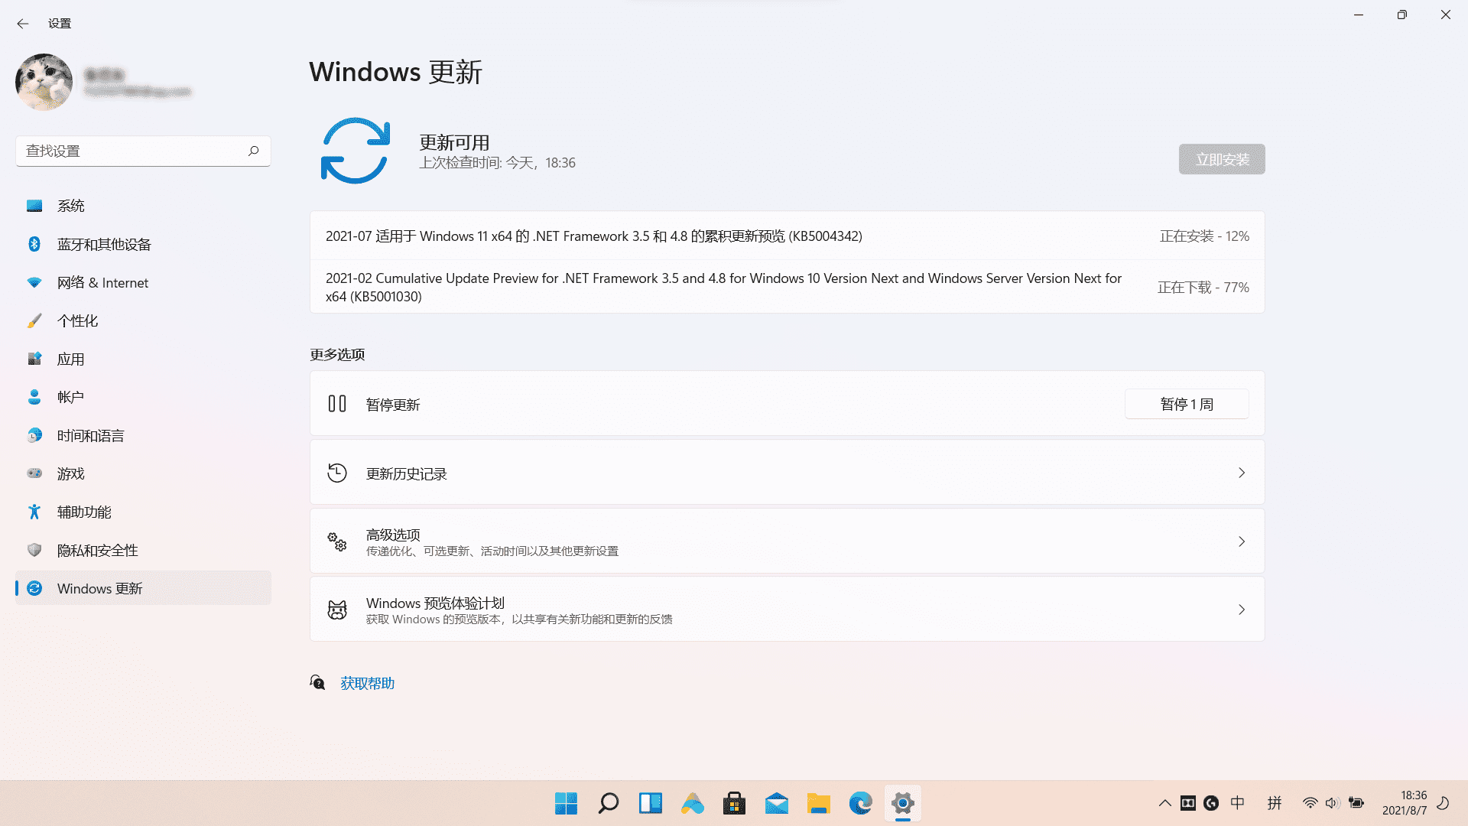This screenshot has width=1468, height=826.
Task: Click the Windows Update sidebar icon
Action: (34, 588)
